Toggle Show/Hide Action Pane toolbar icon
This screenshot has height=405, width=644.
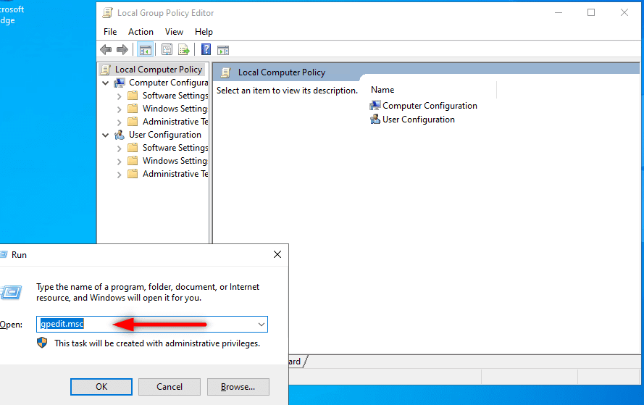[x=223, y=50]
